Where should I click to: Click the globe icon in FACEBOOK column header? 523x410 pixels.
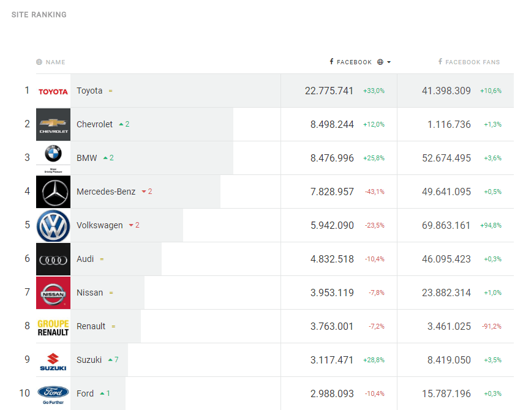click(x=380, y=62)
